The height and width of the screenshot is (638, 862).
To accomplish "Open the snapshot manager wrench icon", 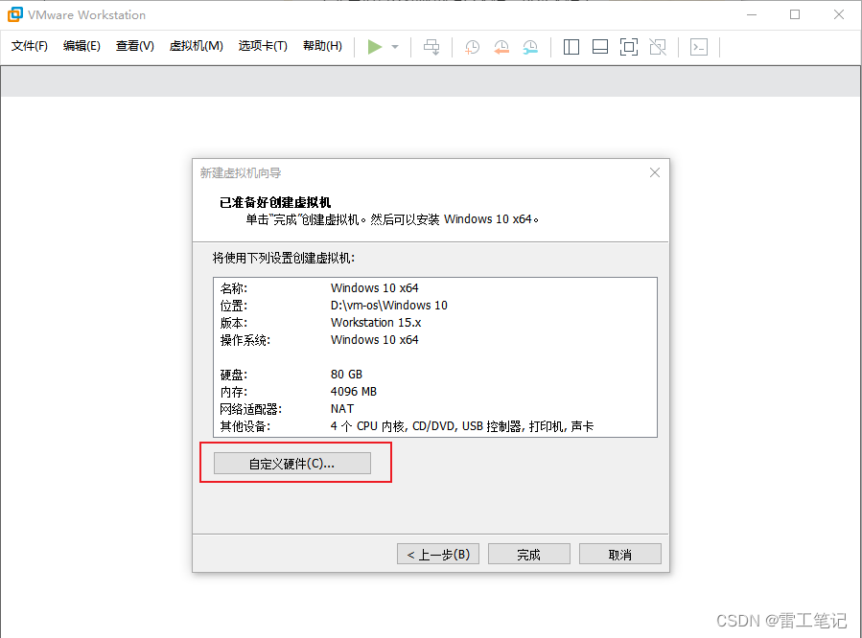I will pyautogui.click(x=530, y=47).
